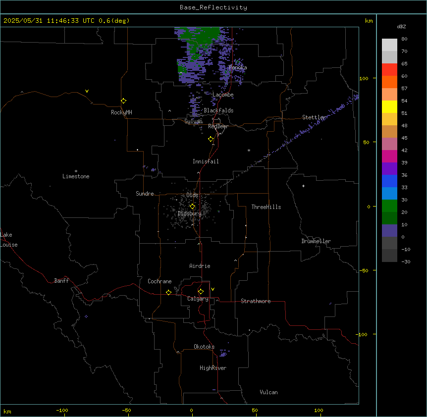
Task: Click the small purple echo east of Okotoks
Action: point(223,353)
